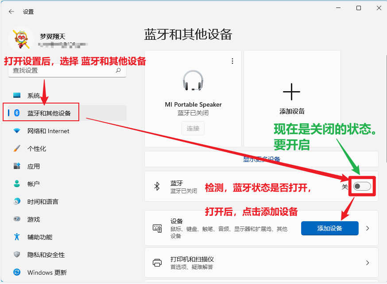Click the 帐户 person icon

tap(17, 184)
